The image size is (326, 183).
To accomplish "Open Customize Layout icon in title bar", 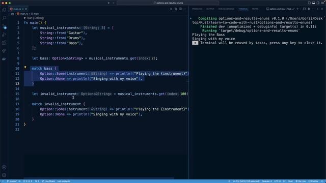I will tap(322, 3).
